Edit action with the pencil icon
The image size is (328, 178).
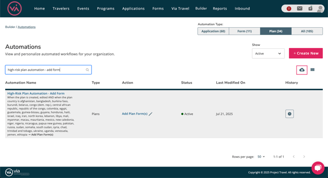click(151, 114)
